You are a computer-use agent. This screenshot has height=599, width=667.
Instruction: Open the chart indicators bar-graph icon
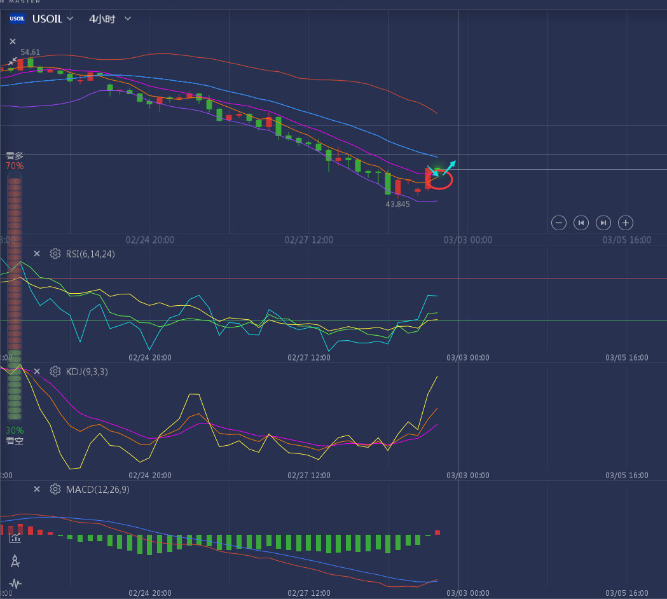point(15,538)
